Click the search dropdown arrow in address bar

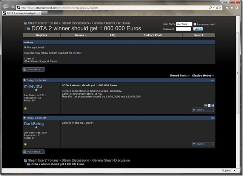214,8
